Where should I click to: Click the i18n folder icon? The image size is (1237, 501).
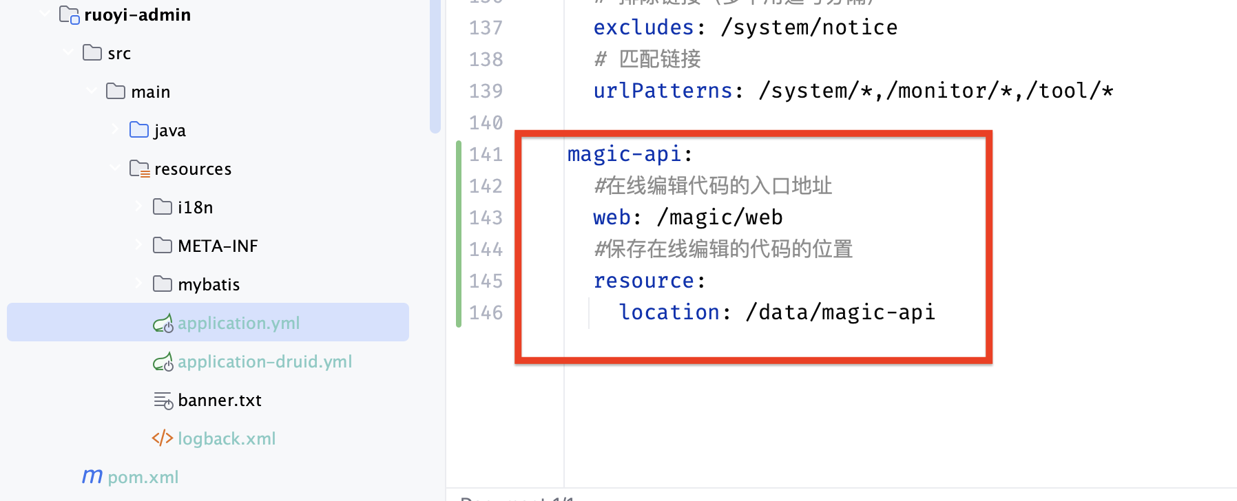[x=163, y=206]
